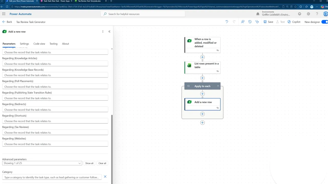Add step after Apply to each
Image resolution: width=328 pixels, height=184 pixels.
(x=202, y=123)
